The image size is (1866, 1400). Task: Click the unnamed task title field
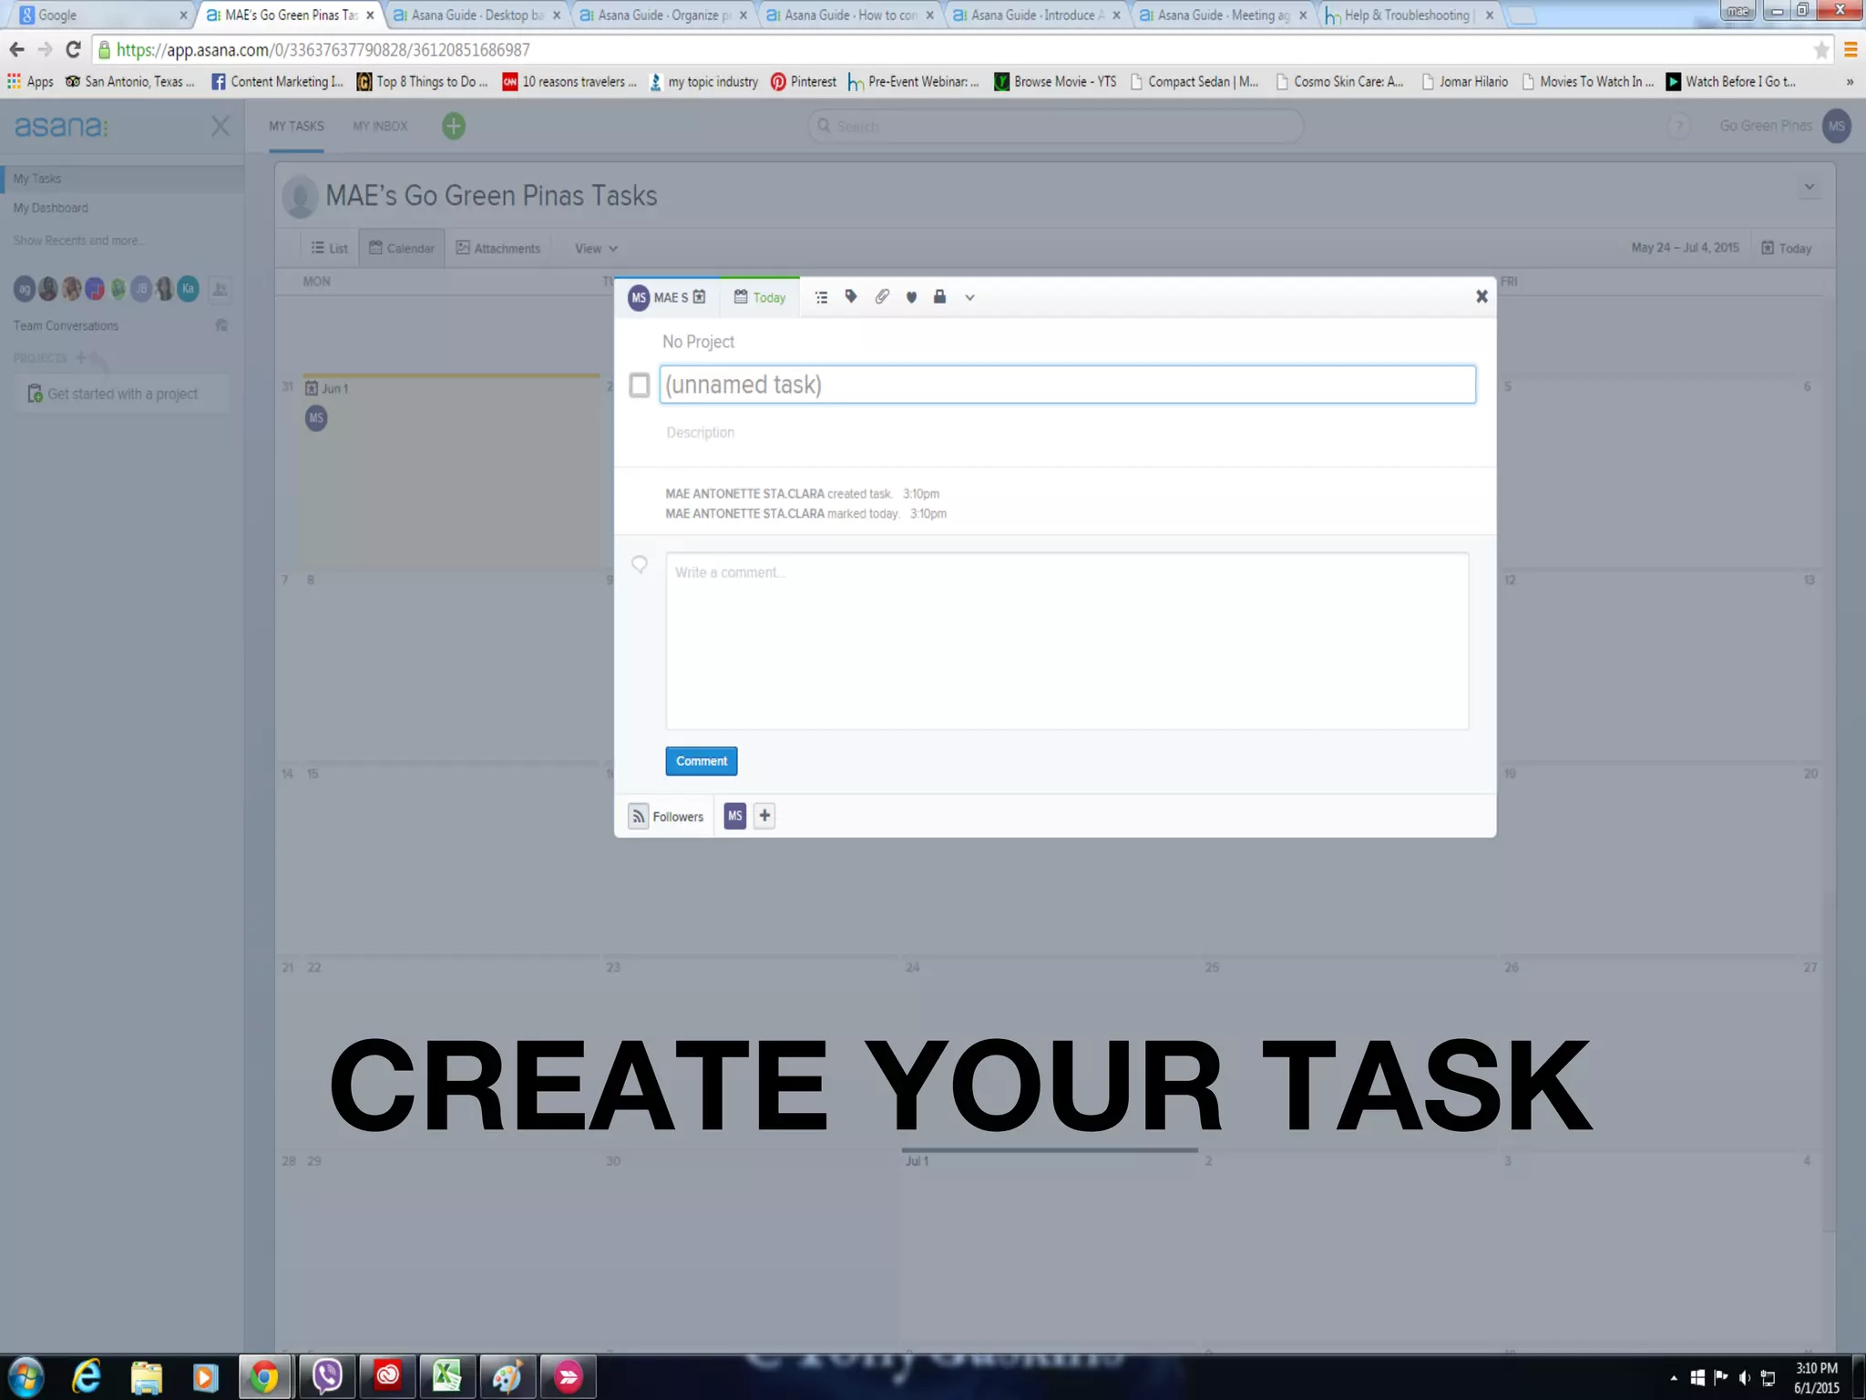click(x=1067, y=385)
